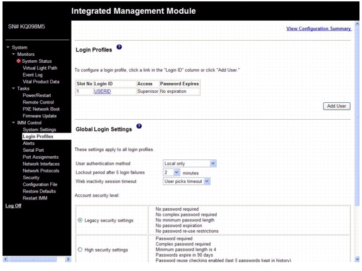Open Vital Product Data page
The image size is (362, 271).
pos(41,82)
